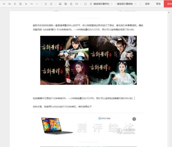Select the 古剑奇谭 poster collage image
The height and width of the screenshot is (147, 172).
(x=88, y=60)
